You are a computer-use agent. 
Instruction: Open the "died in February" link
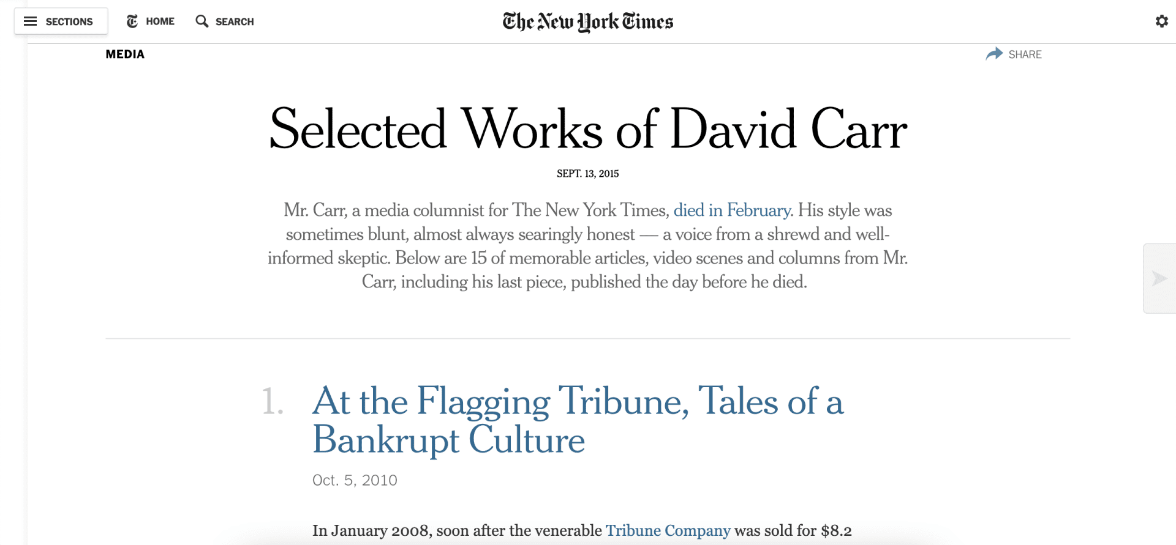click(732, 210)
